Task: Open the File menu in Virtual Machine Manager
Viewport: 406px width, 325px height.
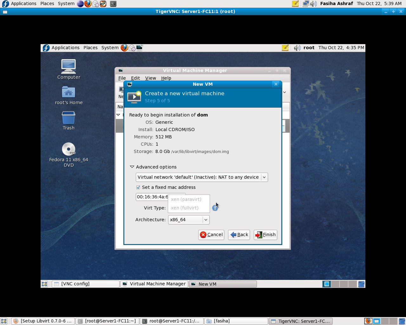Action: click(x=122, y=78)
